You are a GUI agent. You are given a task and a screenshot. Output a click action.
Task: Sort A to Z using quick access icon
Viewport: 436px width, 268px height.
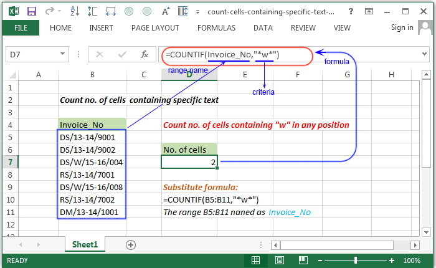[75, 11]
